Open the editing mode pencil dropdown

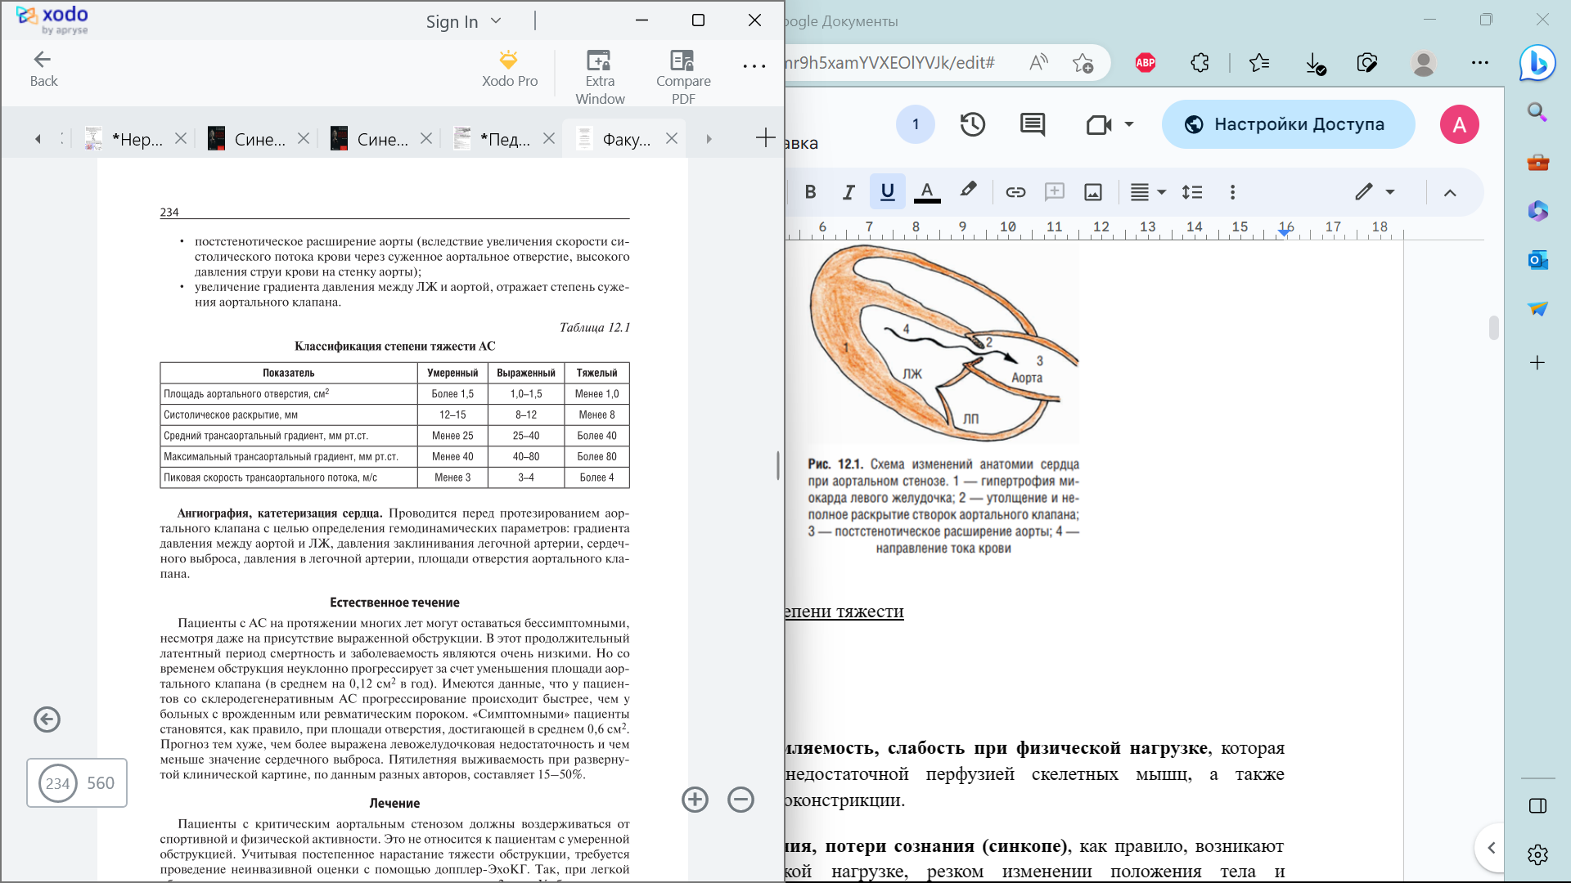[1375, 192]
